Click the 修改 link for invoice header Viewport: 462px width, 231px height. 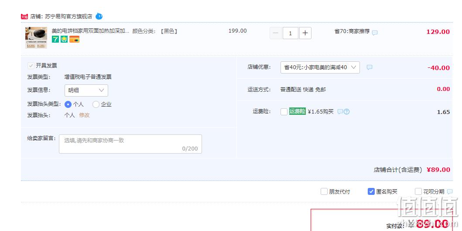point(84,115)
